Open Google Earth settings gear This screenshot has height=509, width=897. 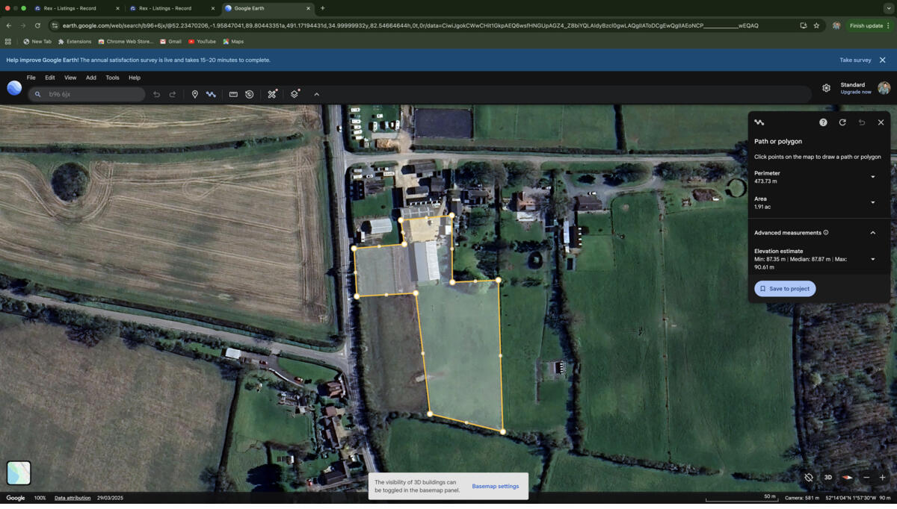click(x=826, y=88)
